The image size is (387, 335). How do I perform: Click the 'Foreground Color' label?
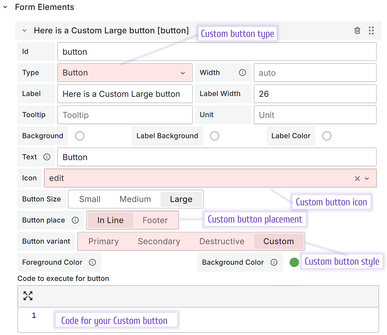pos(52,262)
